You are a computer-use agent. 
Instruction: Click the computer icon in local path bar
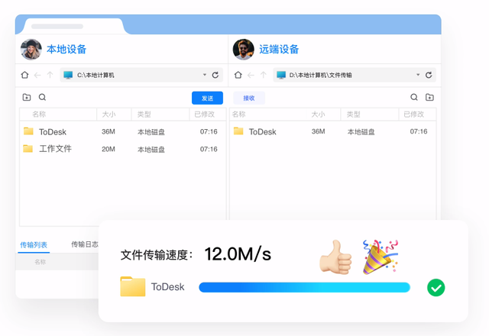pos(68,75)
